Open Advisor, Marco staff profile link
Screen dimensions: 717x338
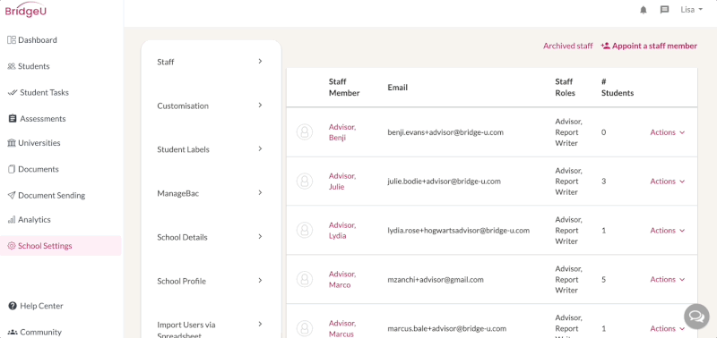(x=342, y=279)
